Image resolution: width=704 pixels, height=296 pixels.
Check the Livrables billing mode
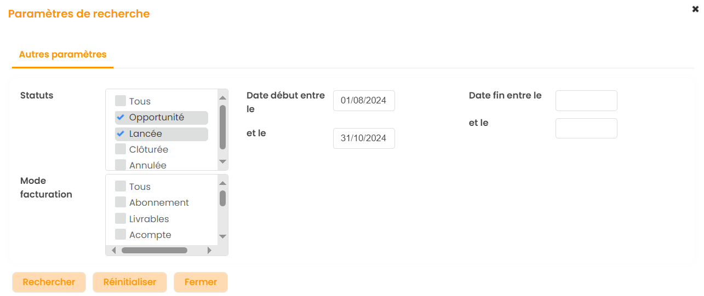(x=121, y=219)
